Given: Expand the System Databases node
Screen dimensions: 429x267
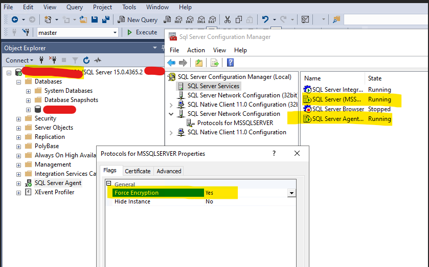Looking at the screenshot, I should [29, 91].
